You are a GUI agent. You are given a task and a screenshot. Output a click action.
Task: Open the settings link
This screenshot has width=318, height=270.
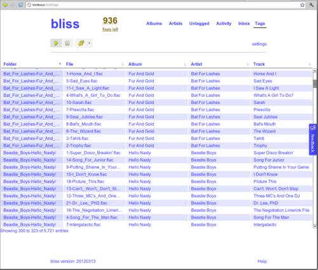pyautogui.click(x=259, y=44)
